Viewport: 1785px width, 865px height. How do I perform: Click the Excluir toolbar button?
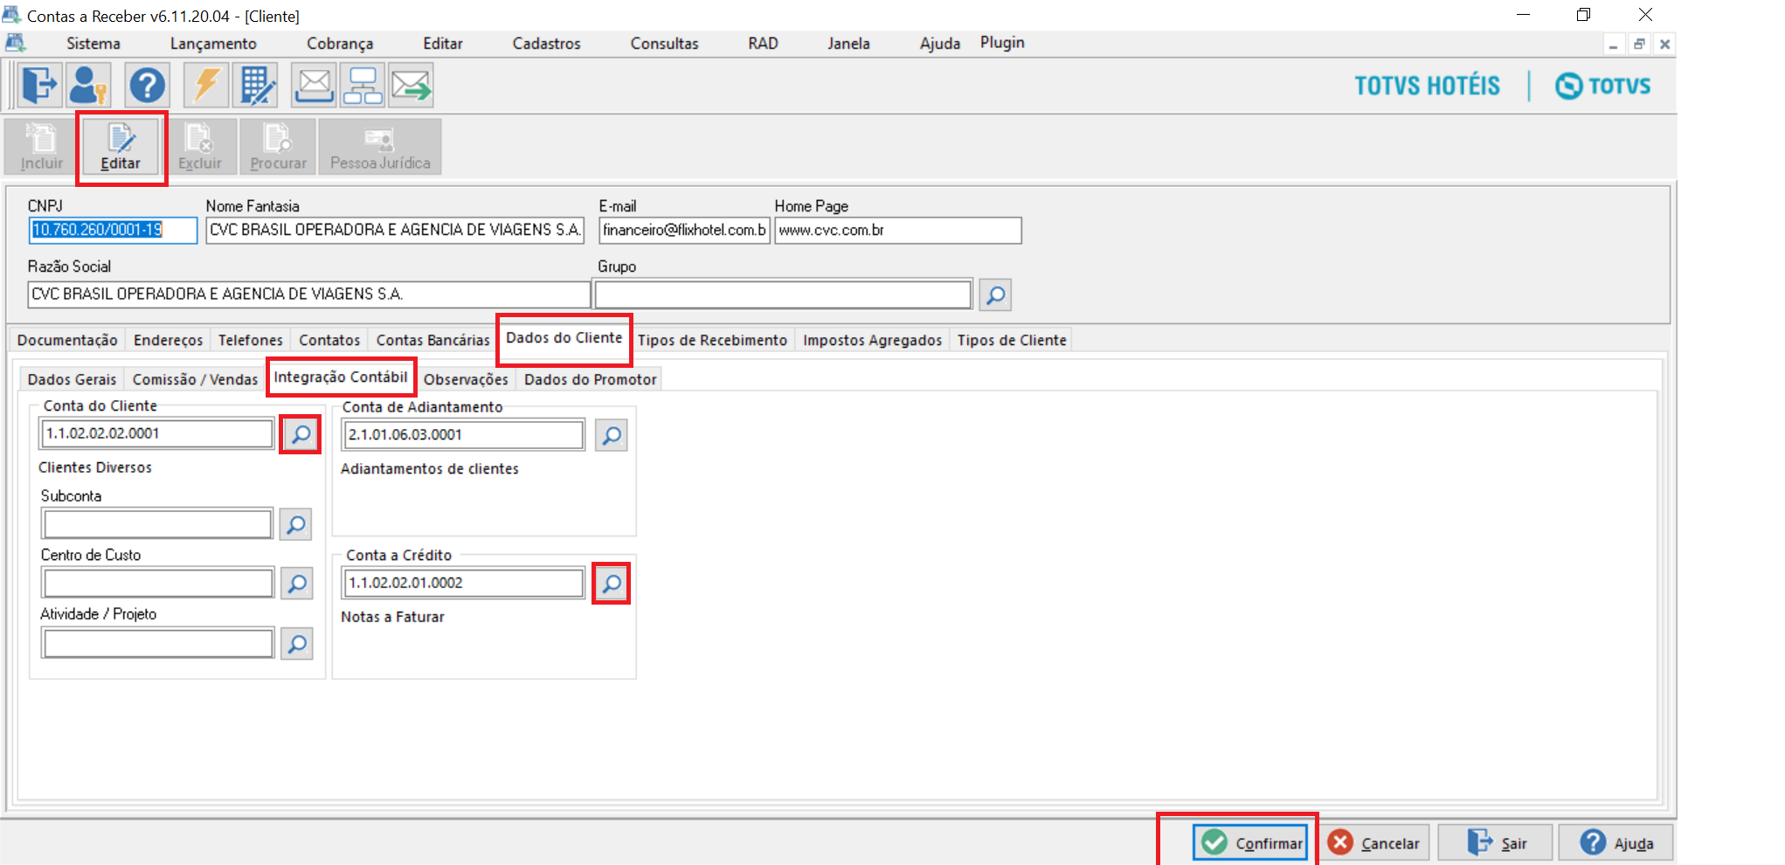point(200,147)
